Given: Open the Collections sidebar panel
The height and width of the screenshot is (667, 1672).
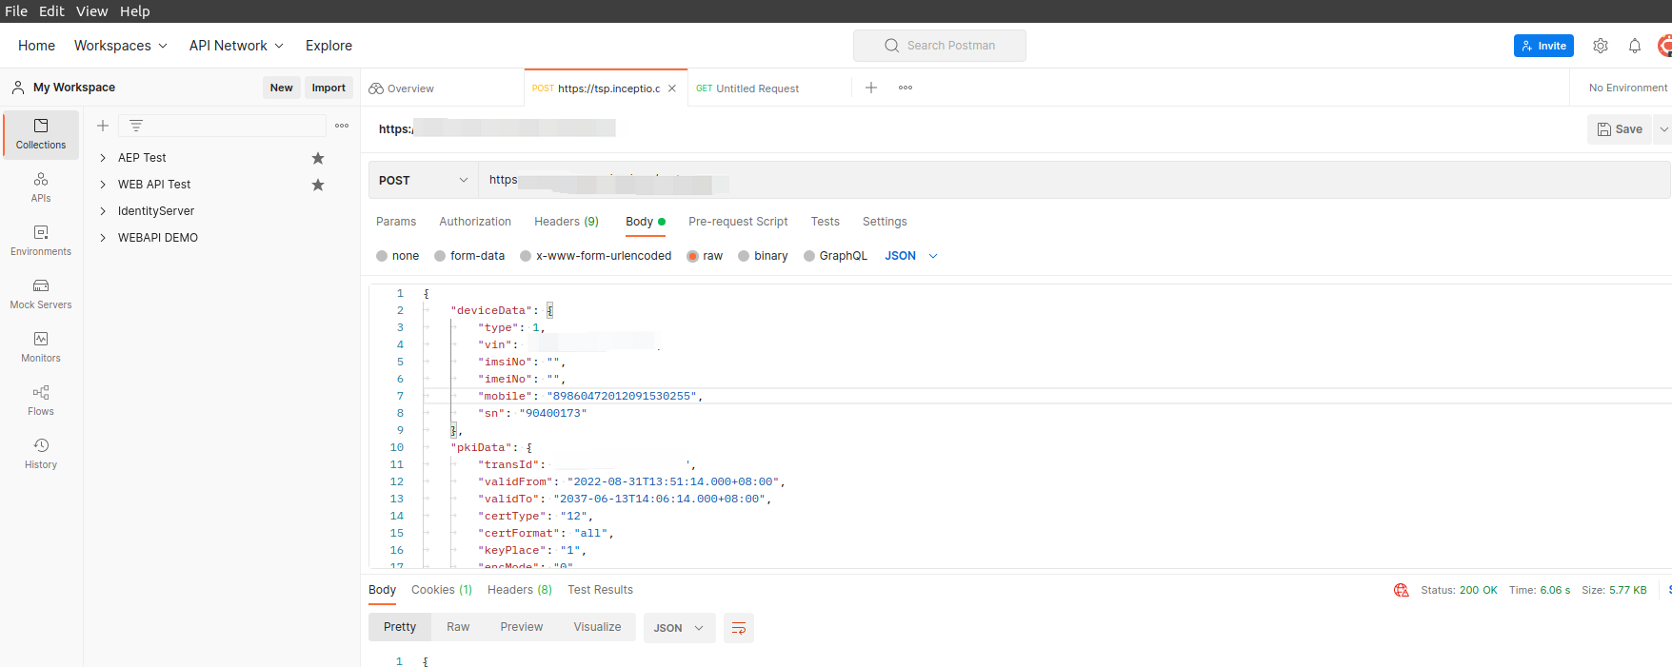Looking at the screenshot, I should click(x=41, y=134).
